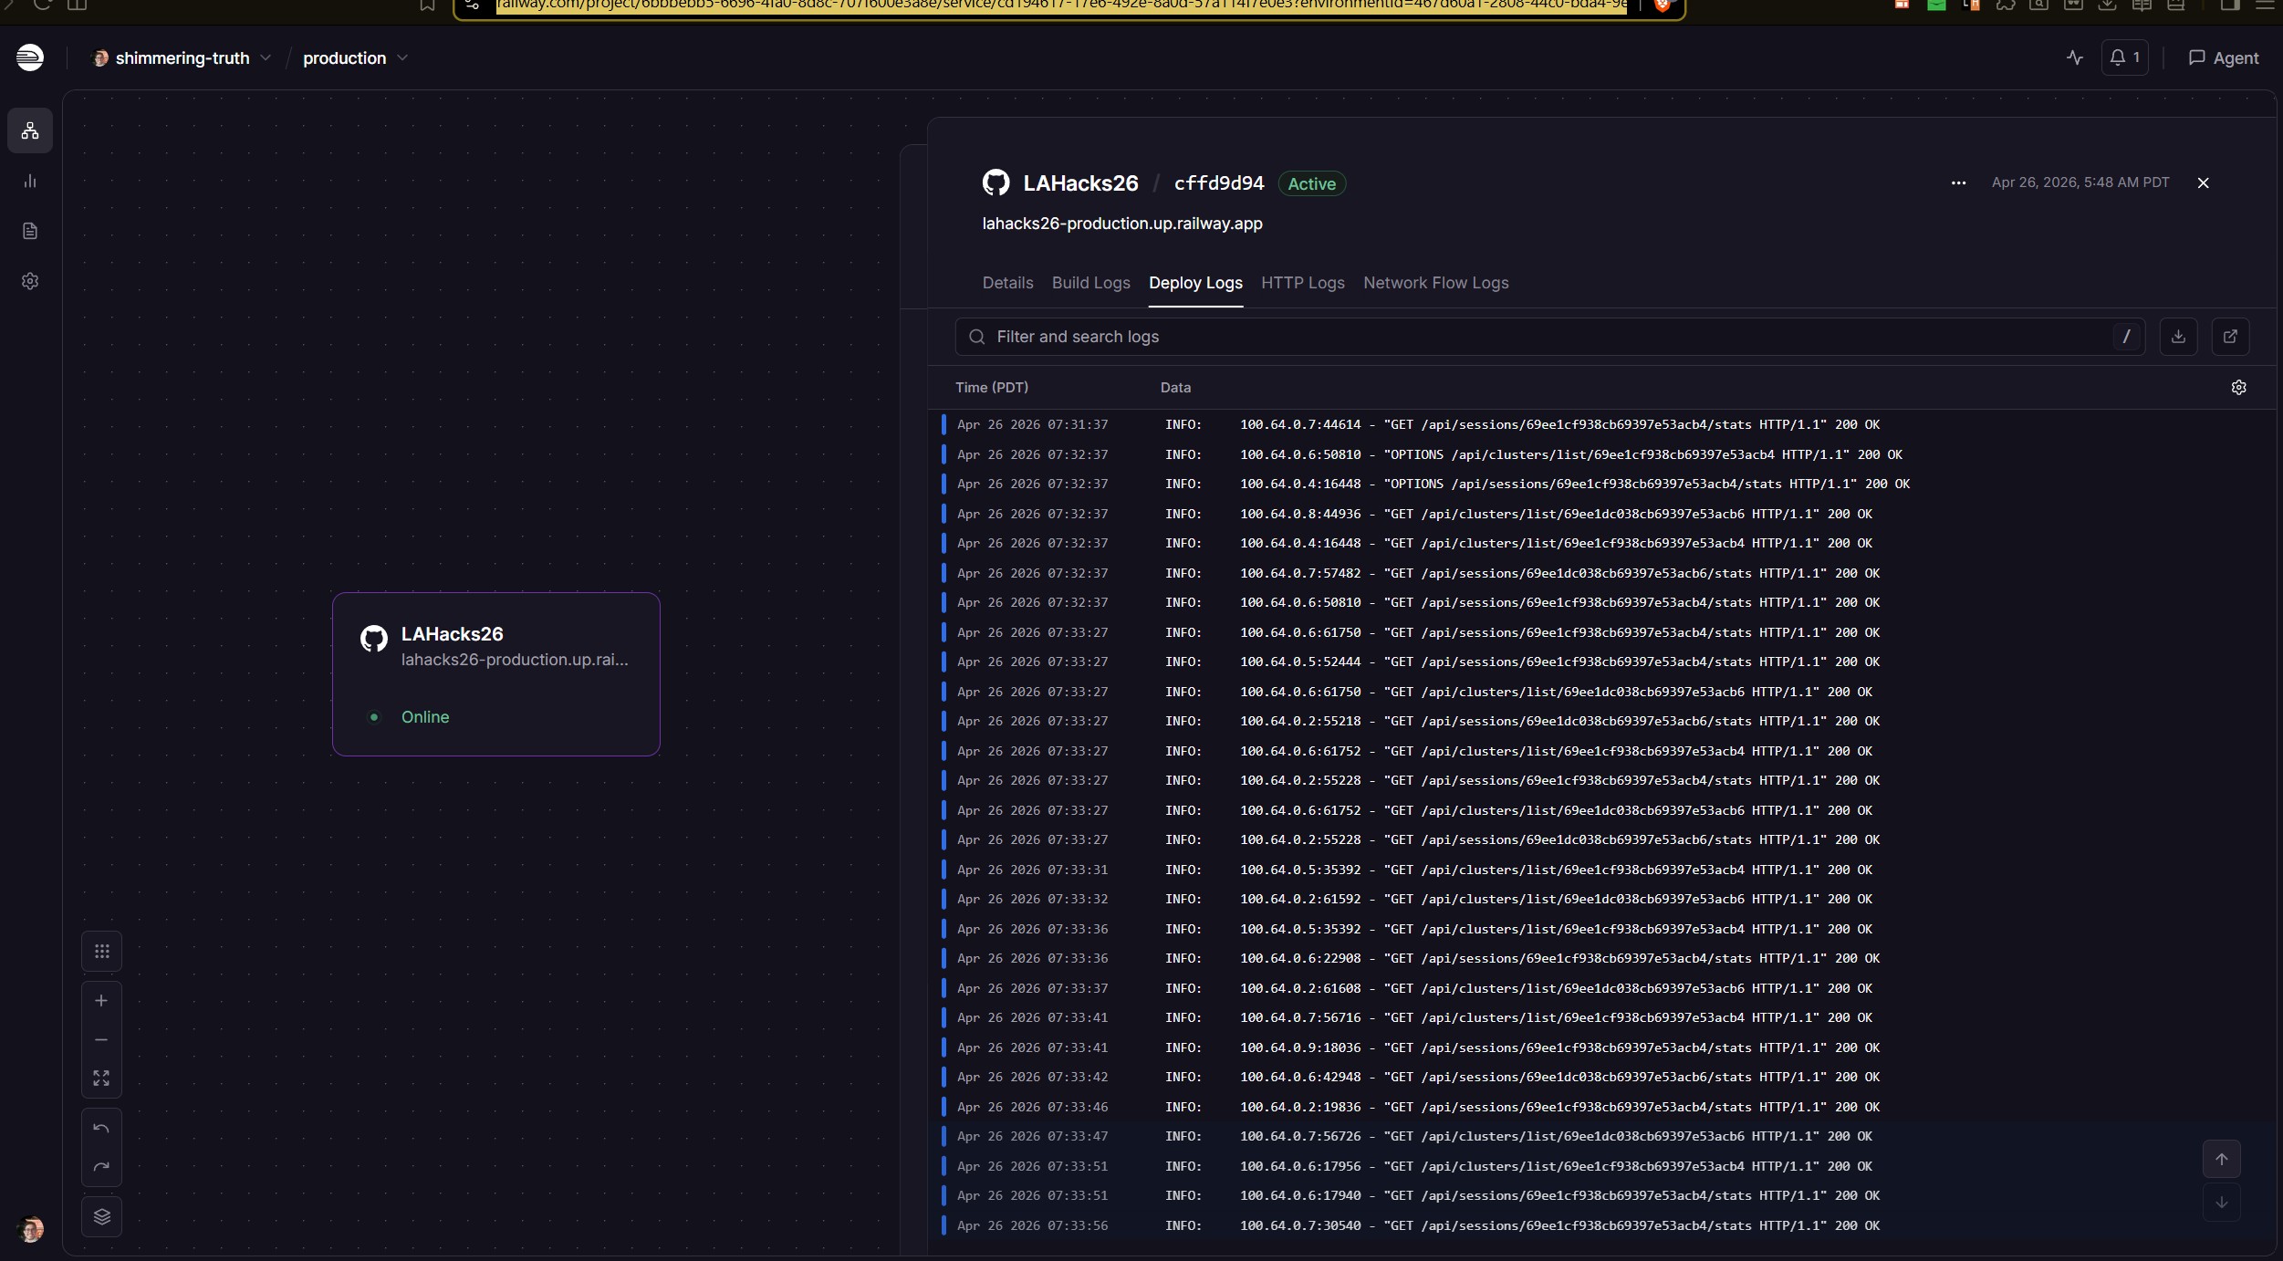The image size is (2283, 1261).
Task: Toggle the canvas layers button
Action: (x=101, y=1217)
